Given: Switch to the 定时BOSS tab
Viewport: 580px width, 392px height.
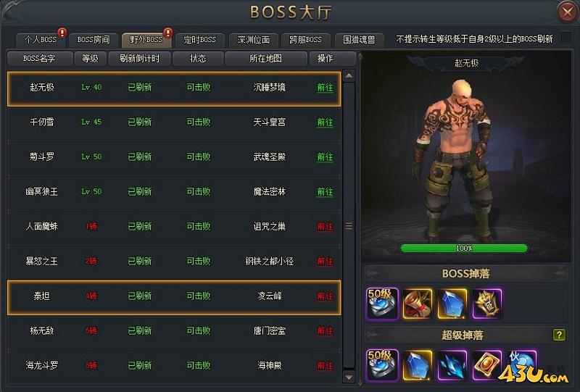Looking at the screenshot, I should coord(200,40).
